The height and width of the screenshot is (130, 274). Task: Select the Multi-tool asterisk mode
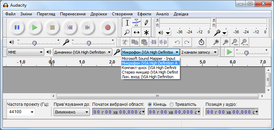tap(146, 32)
